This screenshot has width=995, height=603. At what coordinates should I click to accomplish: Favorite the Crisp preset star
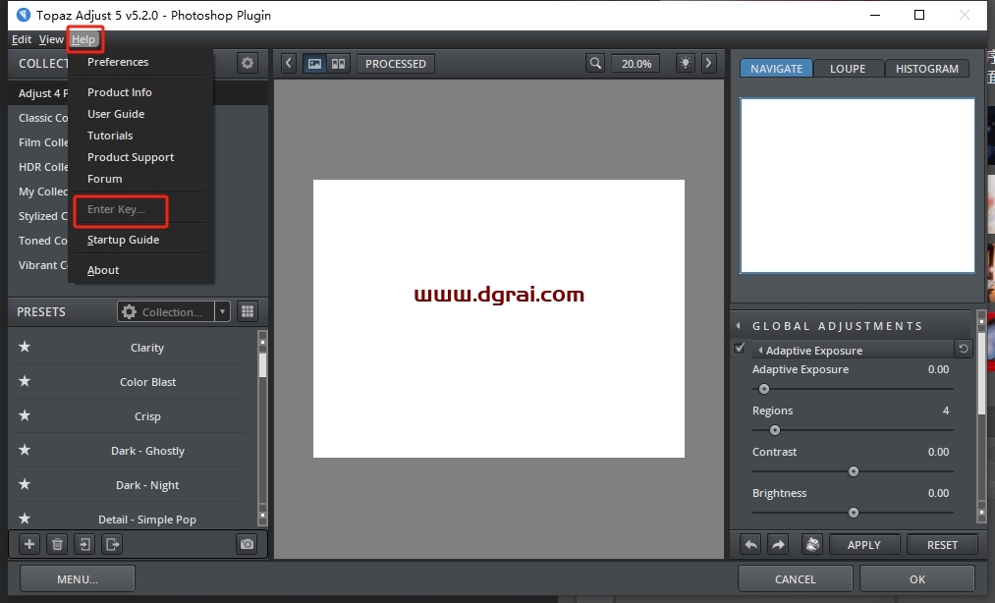[25, 415]
